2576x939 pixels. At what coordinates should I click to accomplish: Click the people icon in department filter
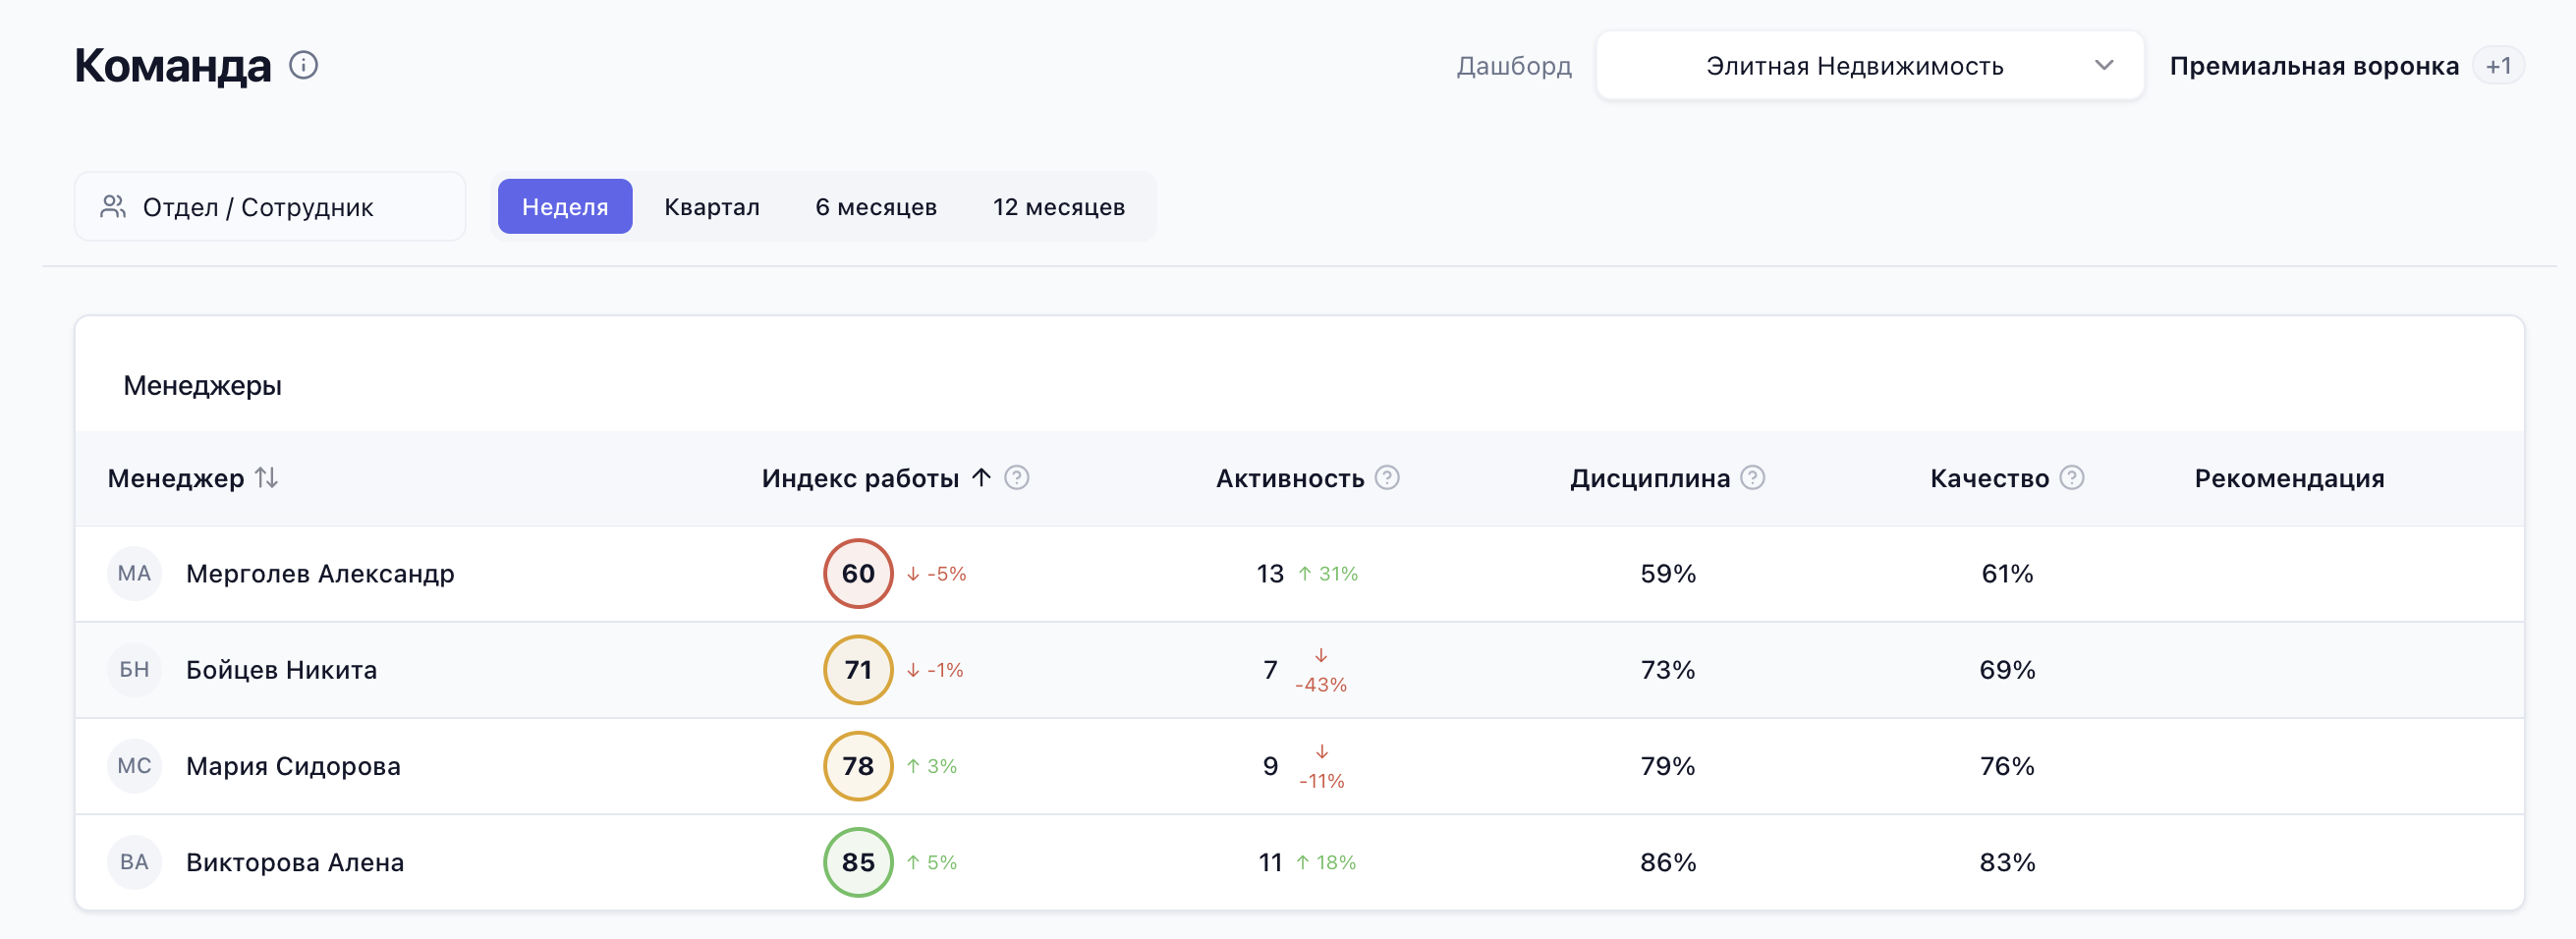tap(113, 206)
